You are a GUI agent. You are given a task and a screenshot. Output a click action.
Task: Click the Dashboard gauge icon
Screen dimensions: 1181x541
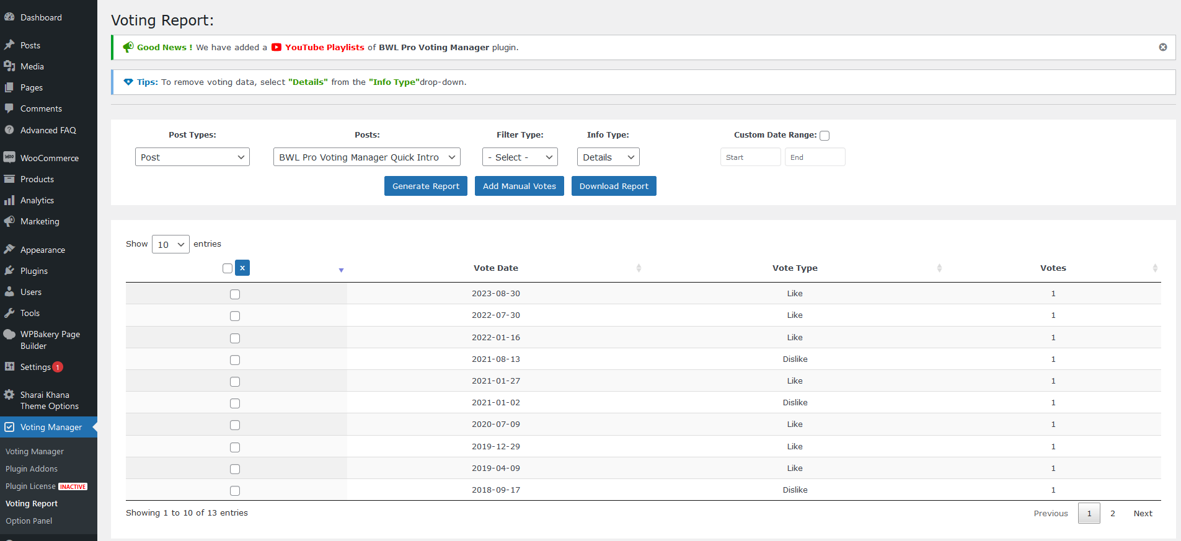tap(9, 17)
